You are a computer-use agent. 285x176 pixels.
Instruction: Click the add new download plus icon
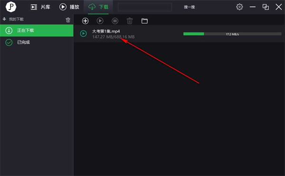[85, 21]
